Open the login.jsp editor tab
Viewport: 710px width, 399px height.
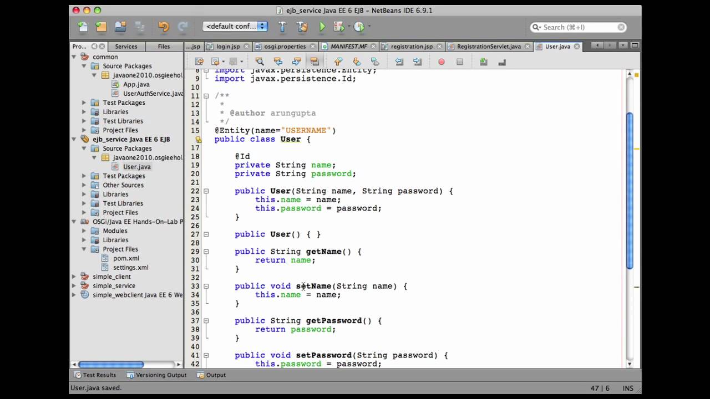coord(228,47)
